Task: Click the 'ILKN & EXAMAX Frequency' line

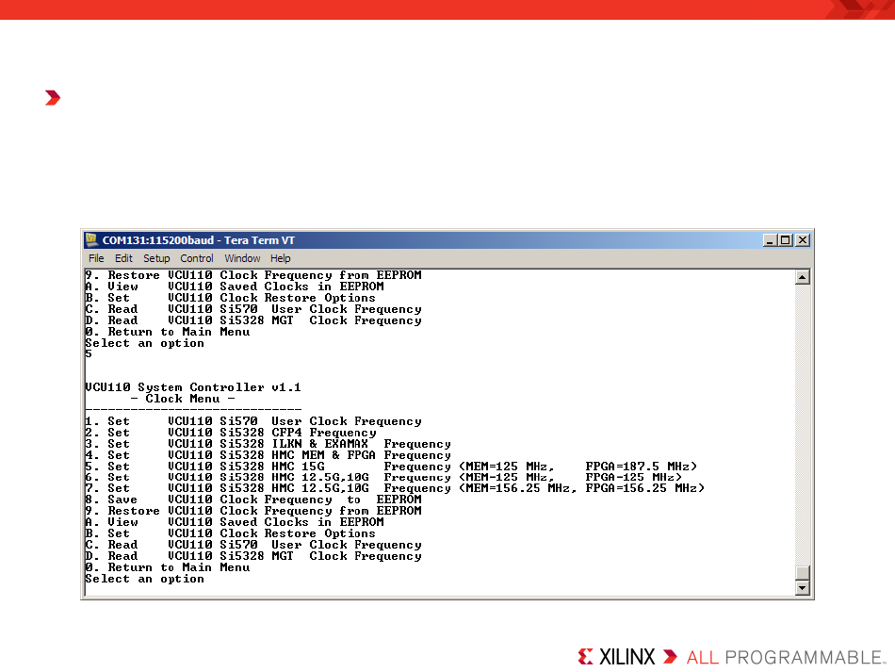Action: pos(268,444)
